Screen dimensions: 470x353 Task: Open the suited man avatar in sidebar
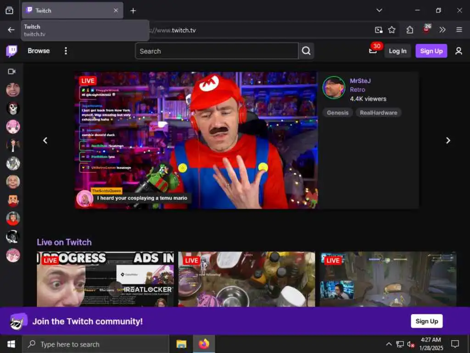tap(13, 145)
